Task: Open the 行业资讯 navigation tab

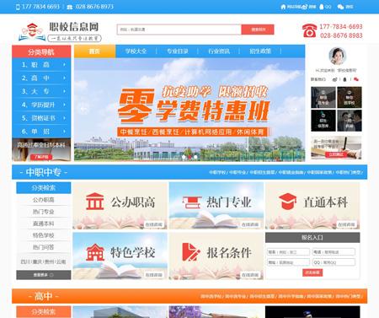Action: pyautogui.click(x=219, y=51)
